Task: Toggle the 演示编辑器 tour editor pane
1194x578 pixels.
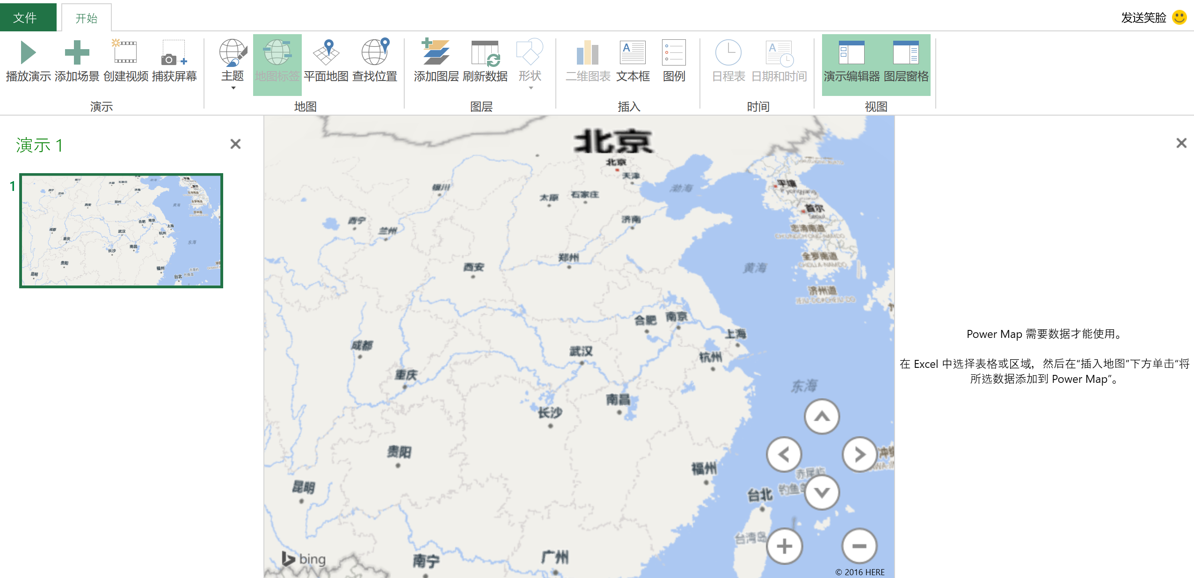Action: coord(852,65)
